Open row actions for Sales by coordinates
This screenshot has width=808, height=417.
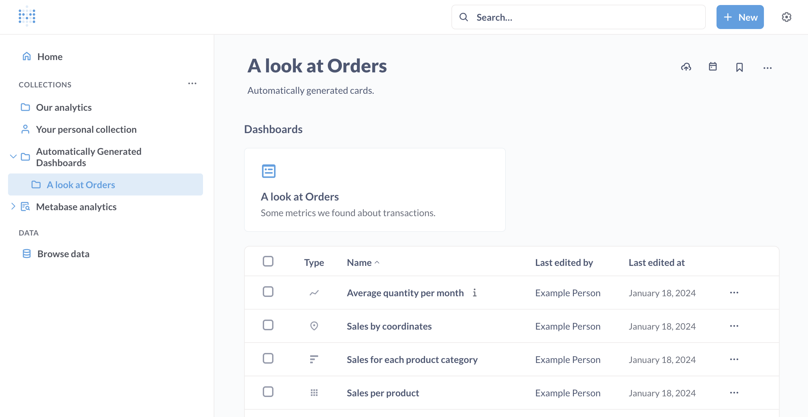pyautogui.click(x=734, y=326)
